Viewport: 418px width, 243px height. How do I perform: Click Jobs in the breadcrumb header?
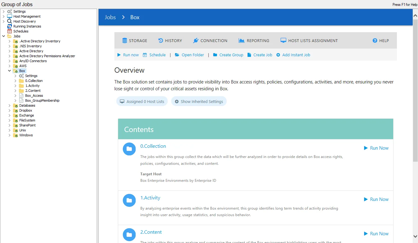click(x=110, y=17)
